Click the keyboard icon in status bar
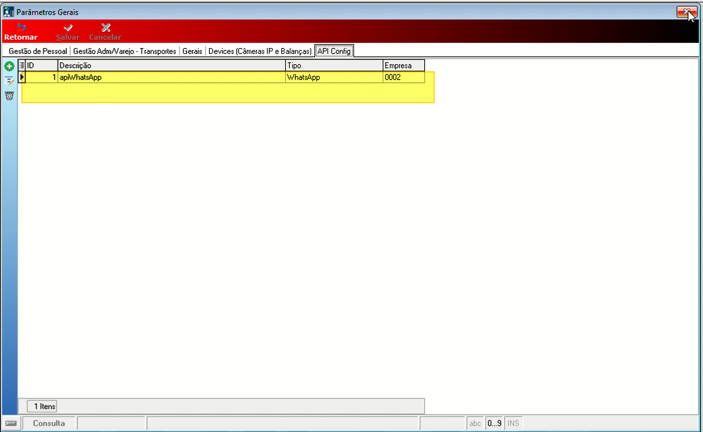Screen dimensions: 703x432 [11, 423]
